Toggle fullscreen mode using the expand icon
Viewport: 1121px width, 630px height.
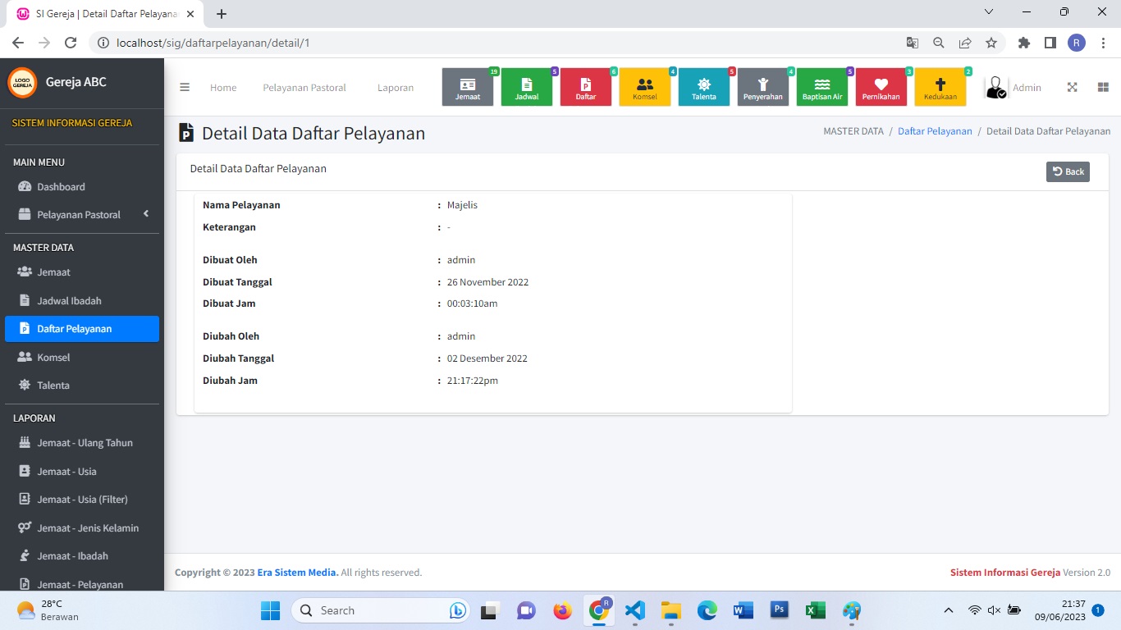(1072, 88)
